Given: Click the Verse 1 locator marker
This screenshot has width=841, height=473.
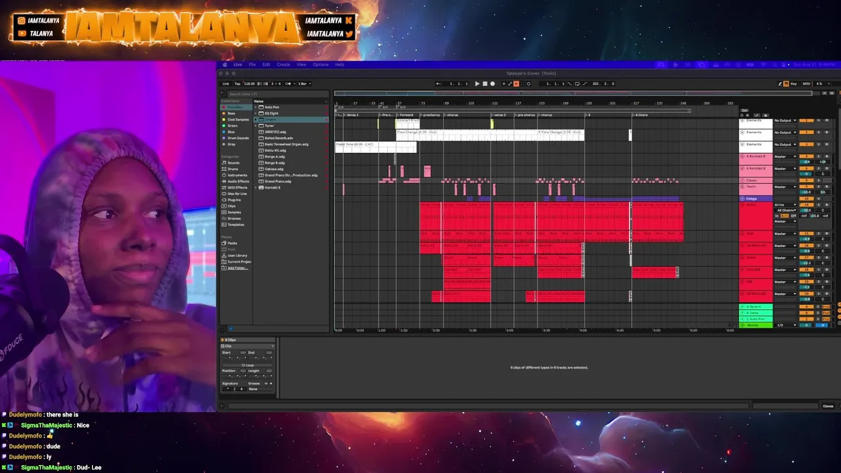Looking at the screenshot, I should pyautogui.click(x=351, y=115).
